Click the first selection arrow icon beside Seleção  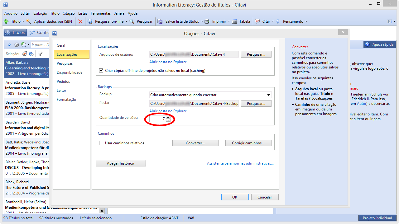click(x=25, y=54)
